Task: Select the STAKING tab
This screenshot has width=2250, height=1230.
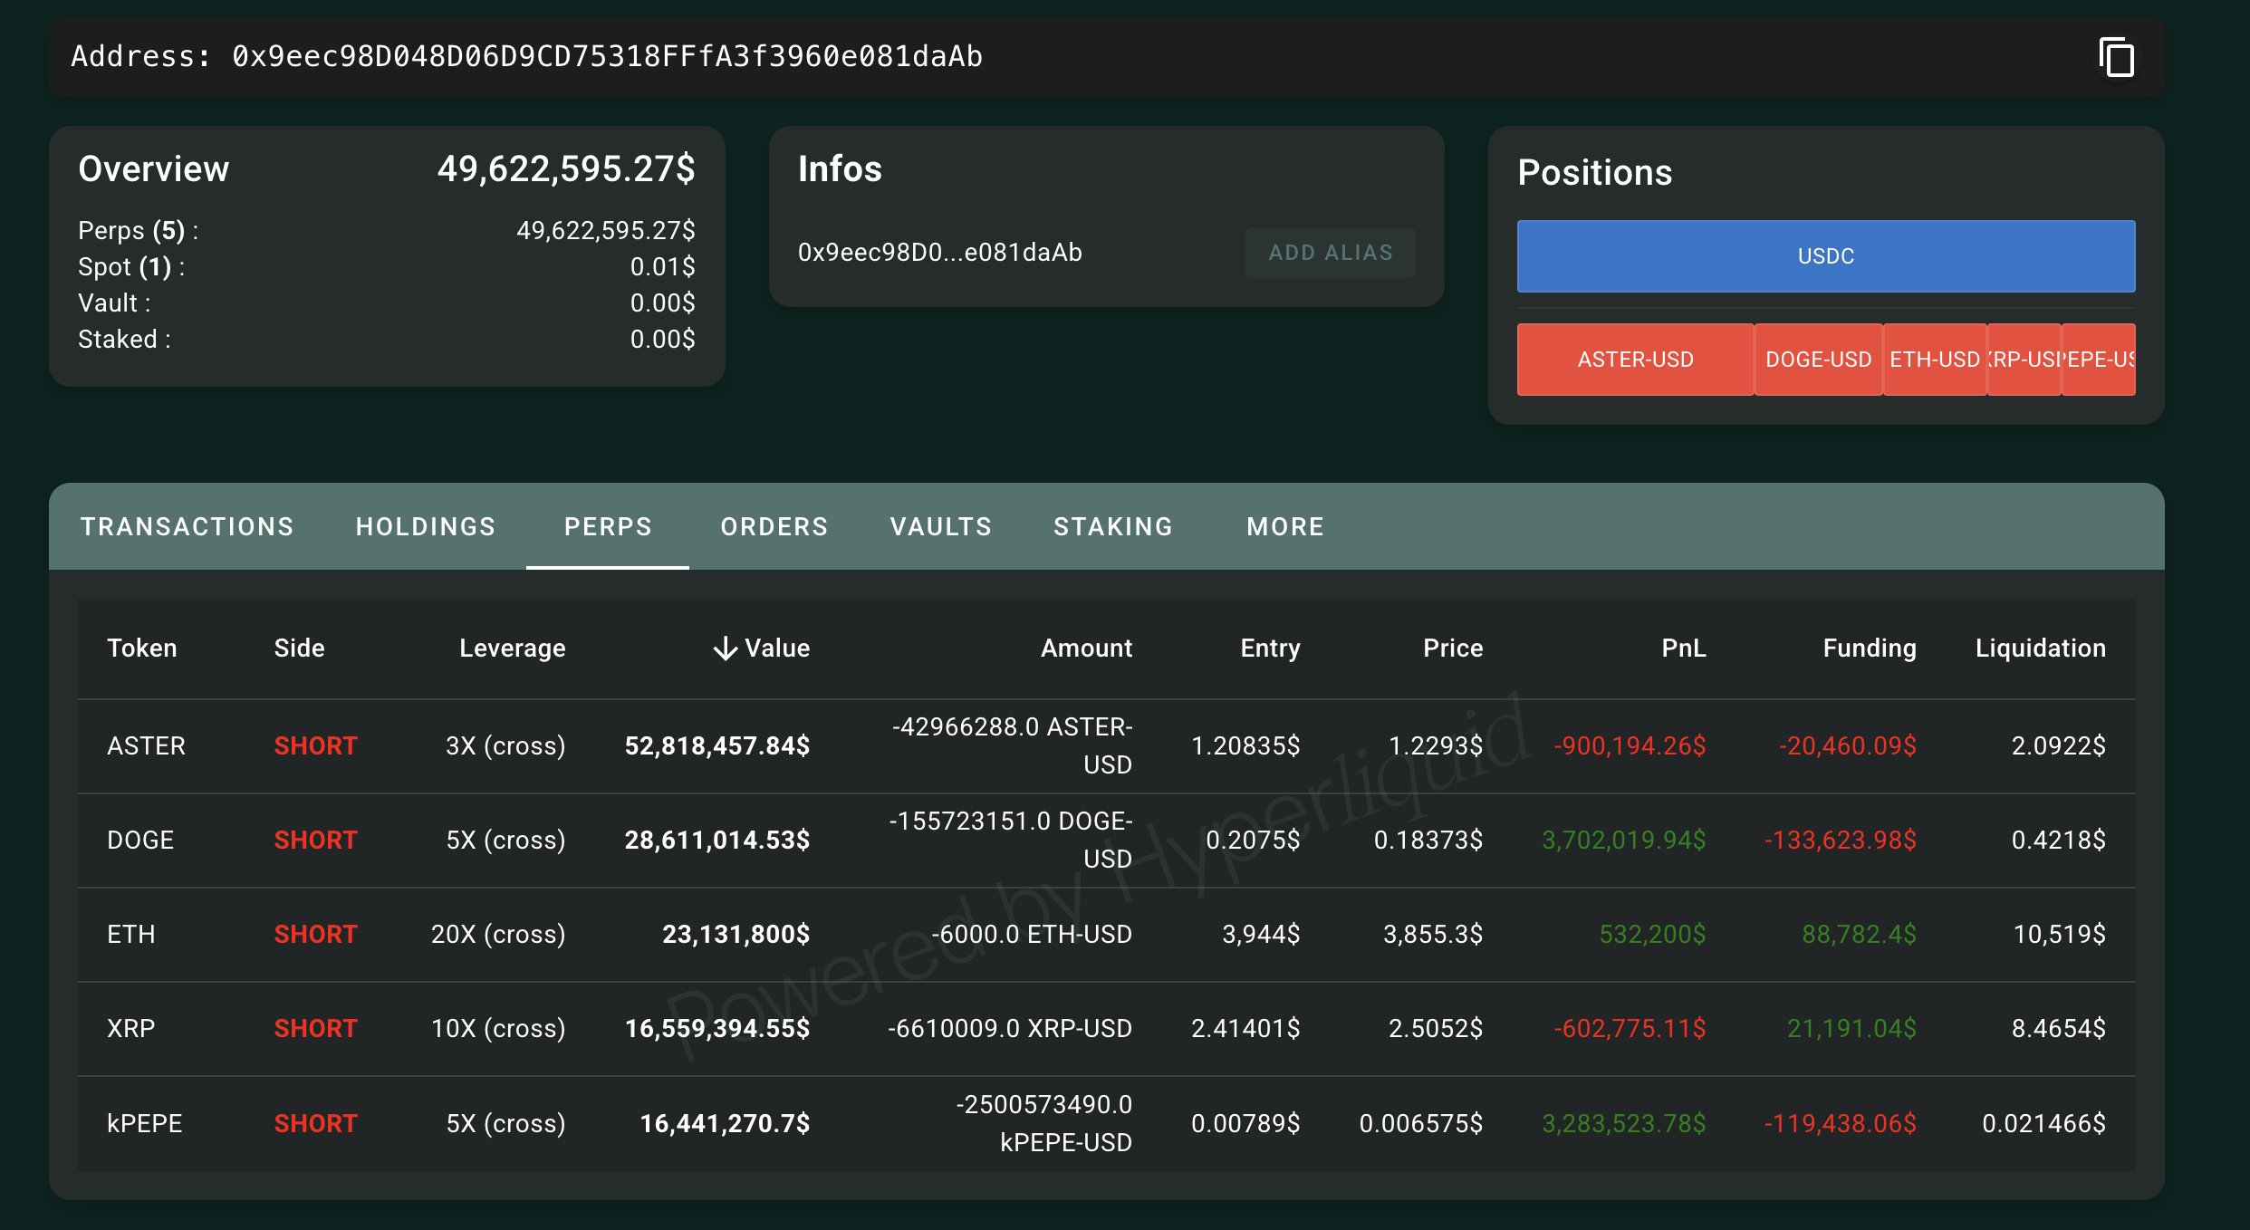Action: [x=1113, y=526]
